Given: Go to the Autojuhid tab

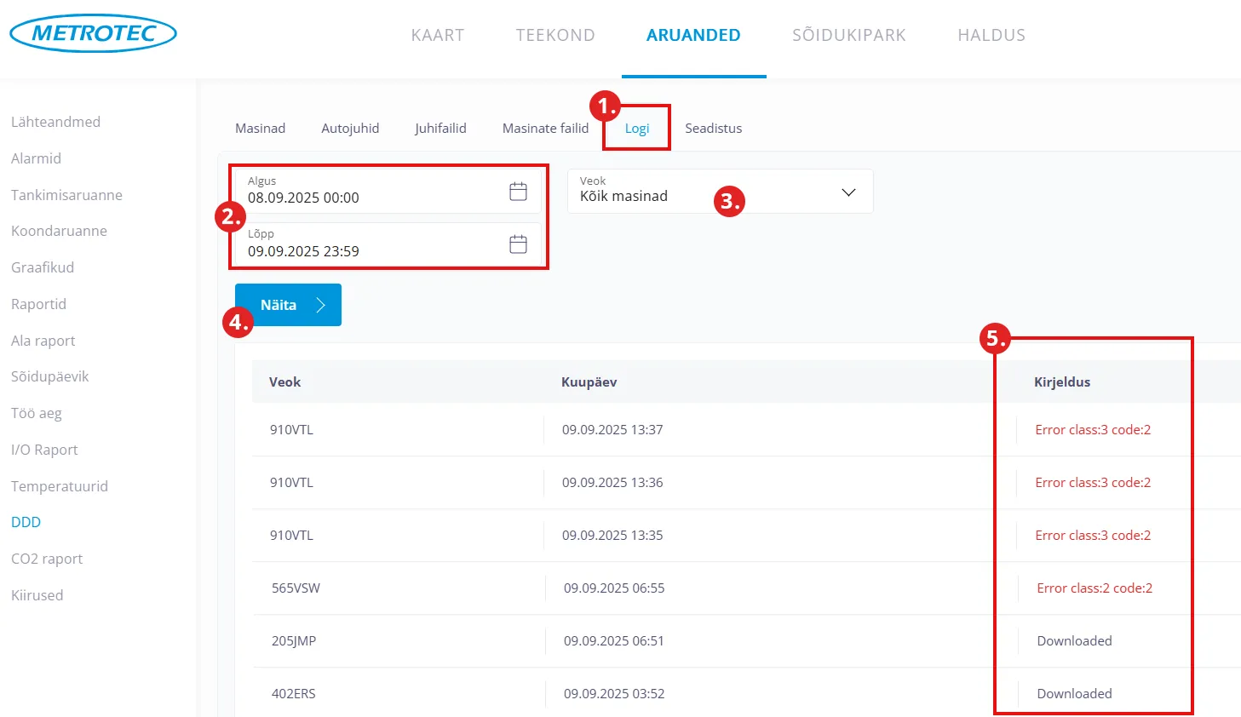Looking at the screenshot, I should click(350, 129).
